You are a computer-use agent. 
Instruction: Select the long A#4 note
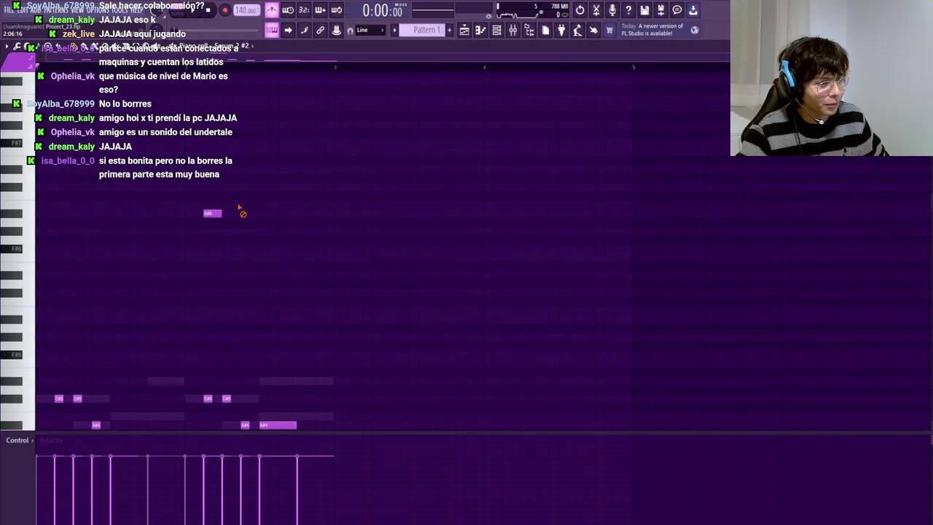click(278, 425)
